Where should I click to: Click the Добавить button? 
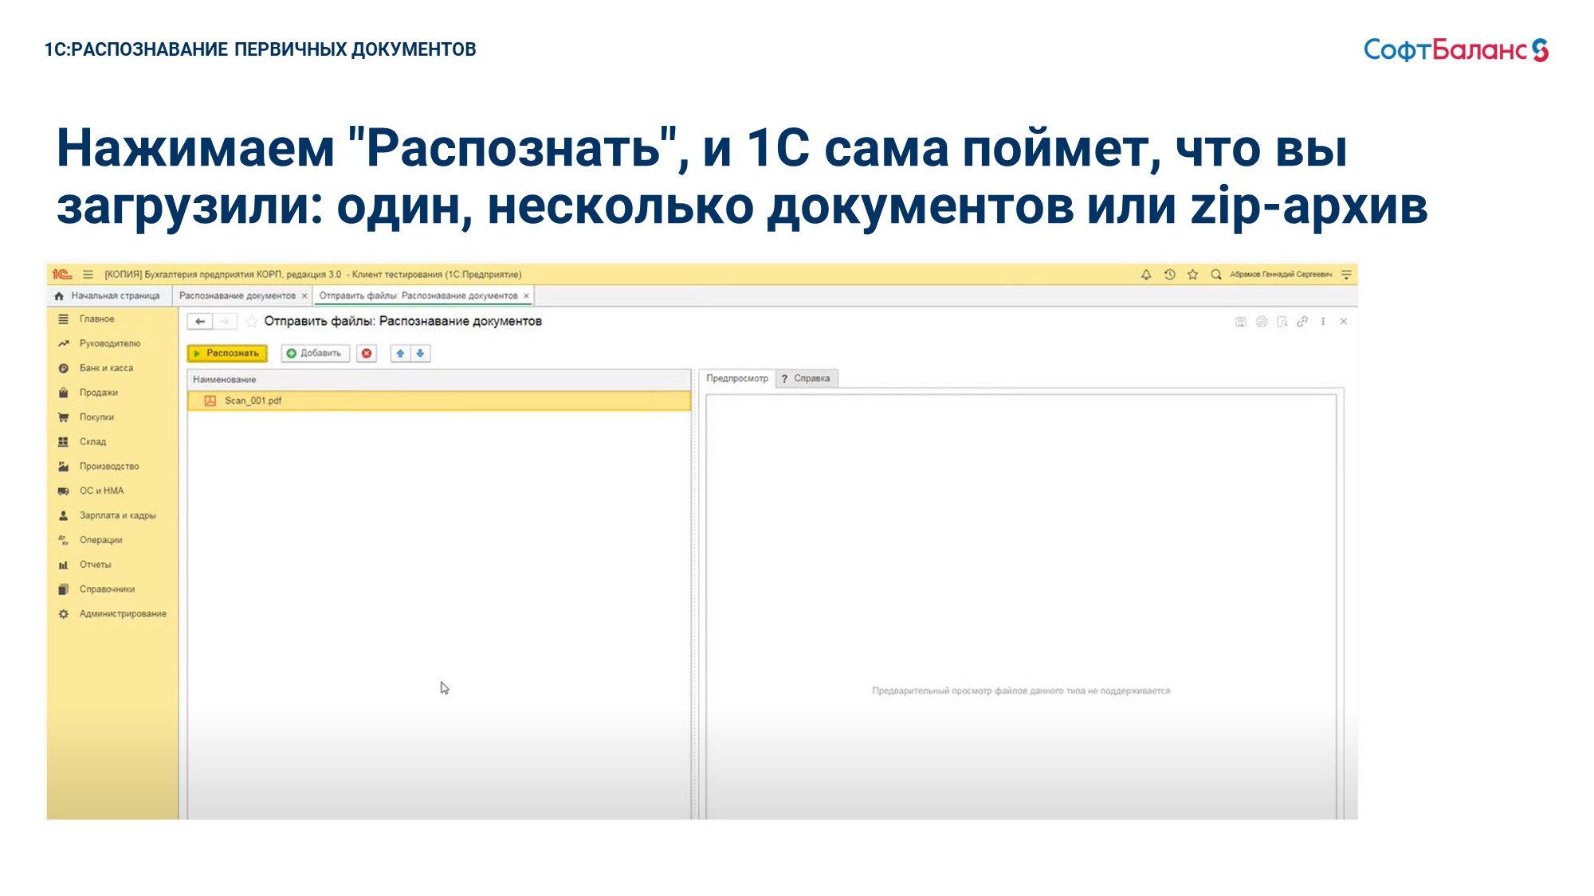[315, 353]
